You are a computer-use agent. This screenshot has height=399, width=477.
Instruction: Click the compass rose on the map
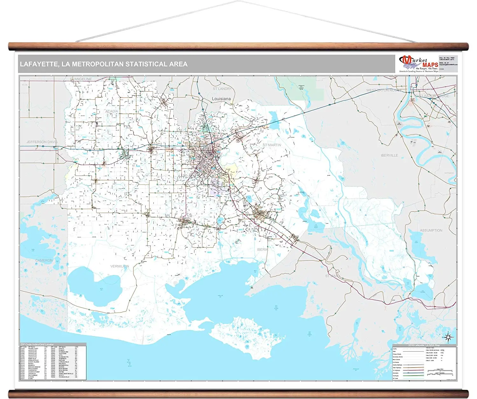448,337
